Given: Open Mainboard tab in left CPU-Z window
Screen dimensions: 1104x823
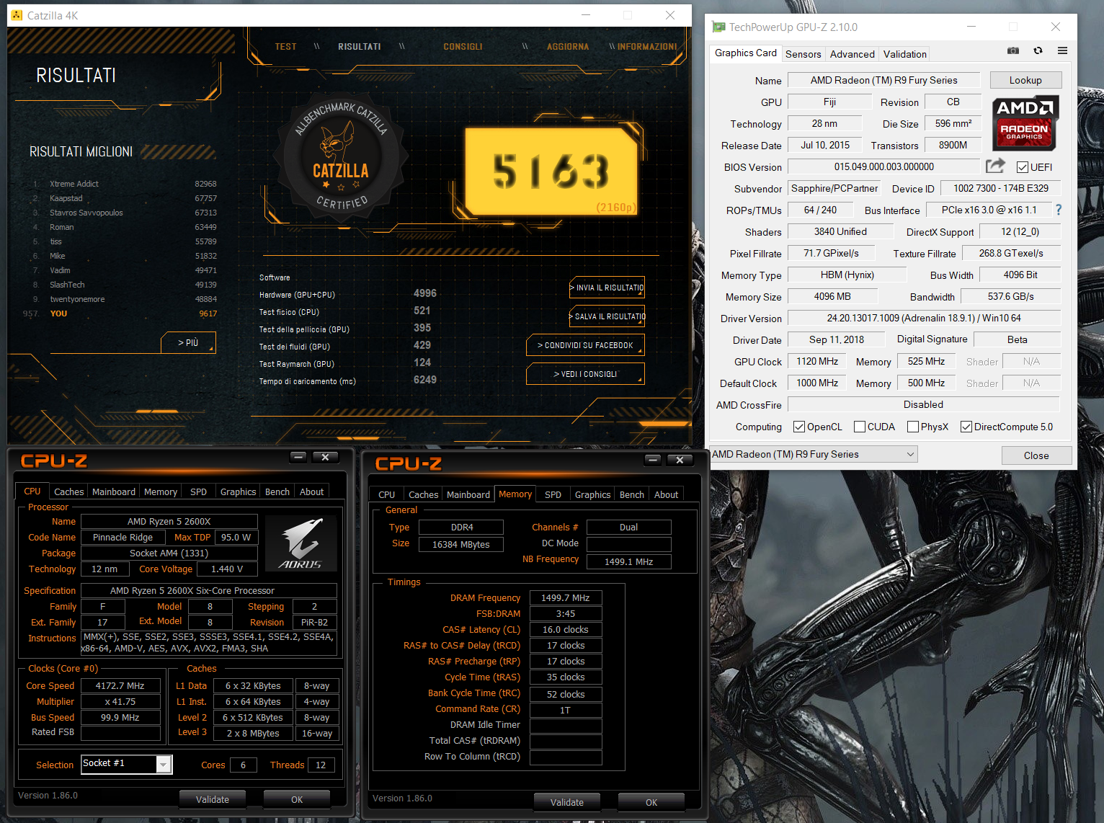Looking at the screenshot, I should [x=113, y=491].
